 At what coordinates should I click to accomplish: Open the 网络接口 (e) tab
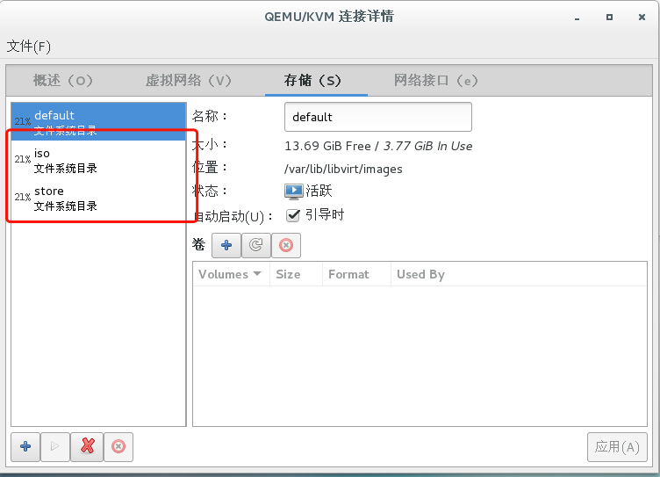click(435, 81)
